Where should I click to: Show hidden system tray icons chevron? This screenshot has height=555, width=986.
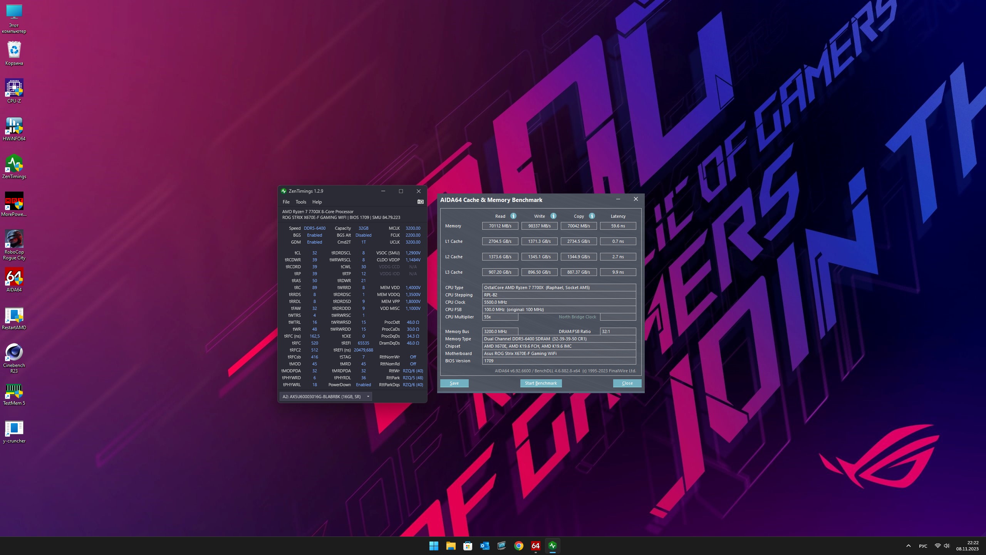click(908, 546)
